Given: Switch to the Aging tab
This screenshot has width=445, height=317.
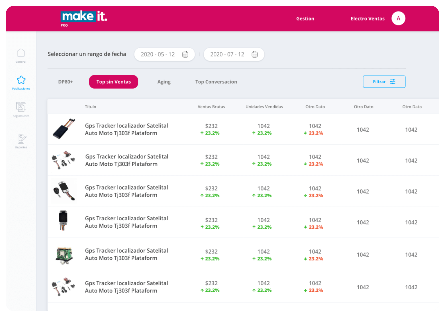Looking at the screenshot, I should [x=164, y=82].
